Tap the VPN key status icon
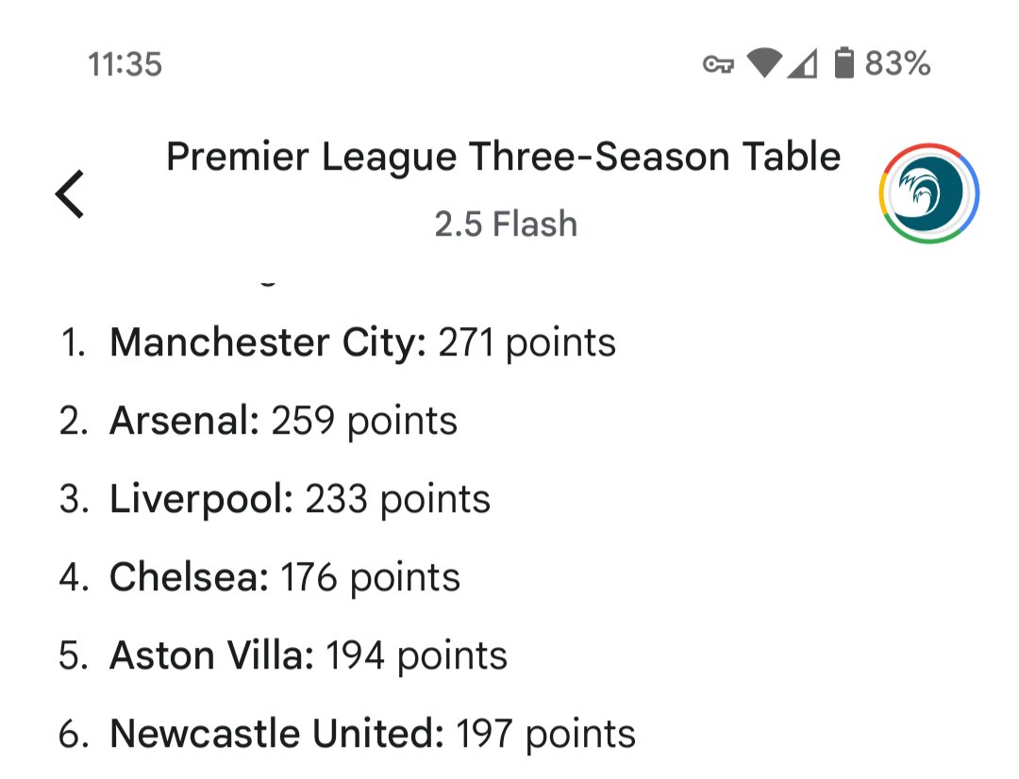 [x=718, y=64]
